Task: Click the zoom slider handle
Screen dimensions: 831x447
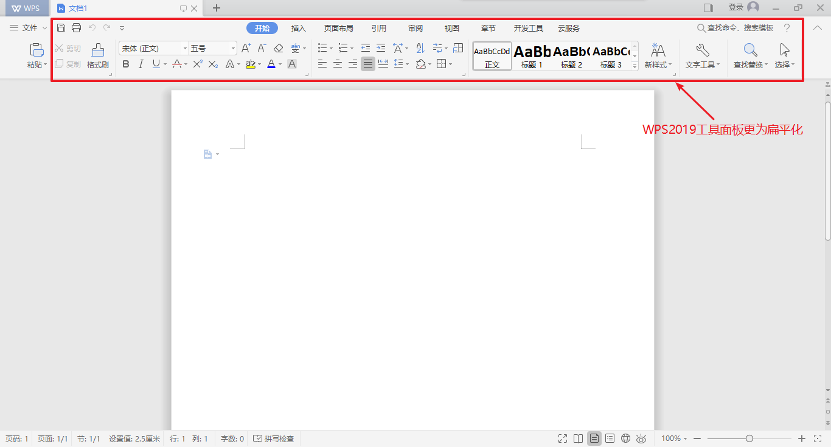Action: 749,438
